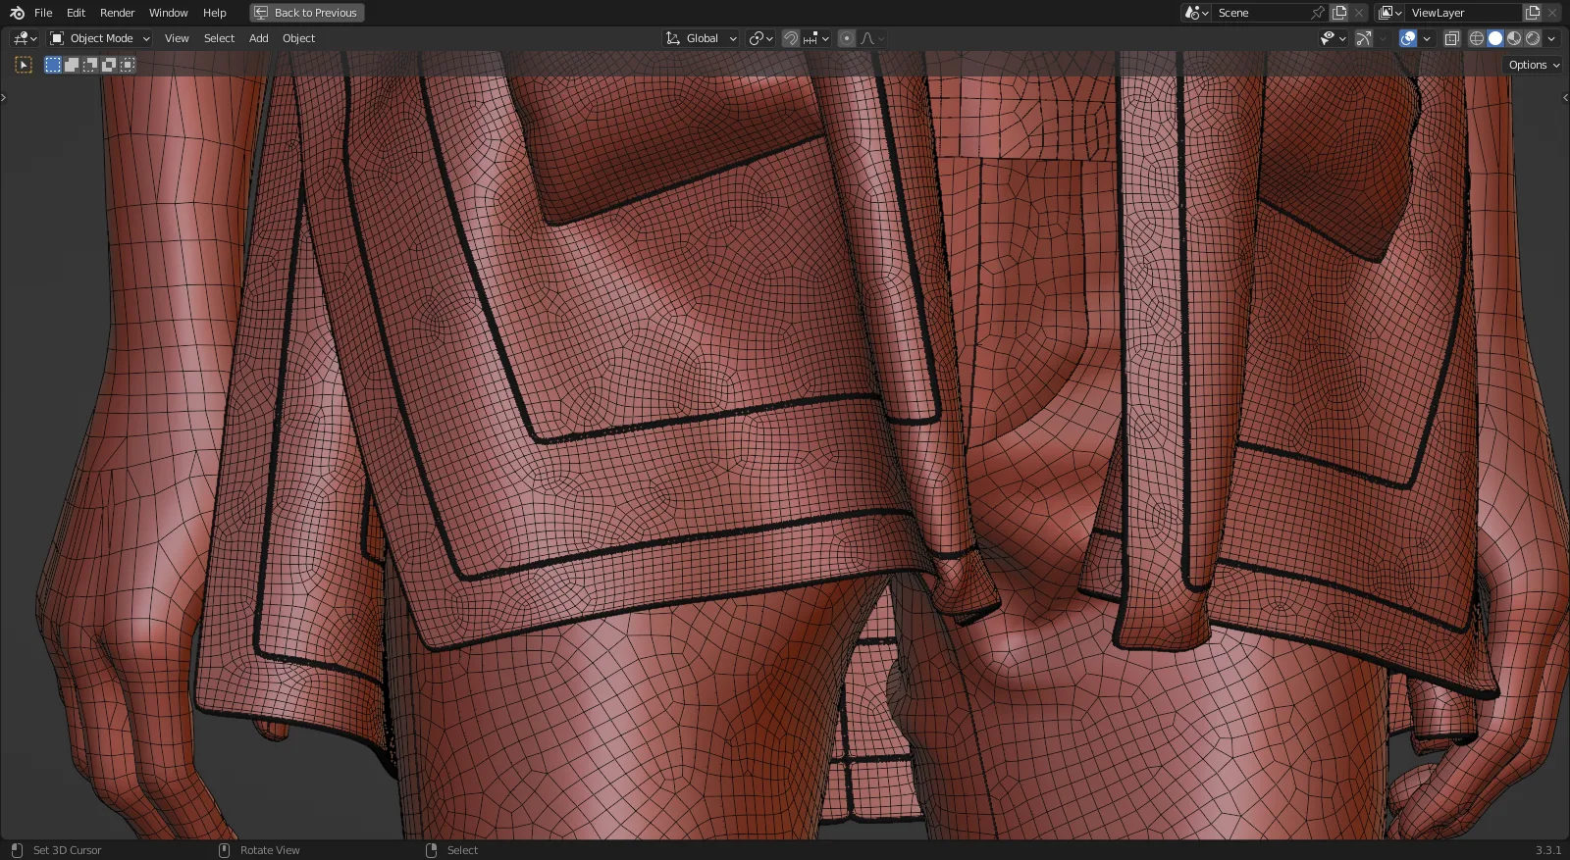
Task: Open the Add menu
Action: coord(258,38)
